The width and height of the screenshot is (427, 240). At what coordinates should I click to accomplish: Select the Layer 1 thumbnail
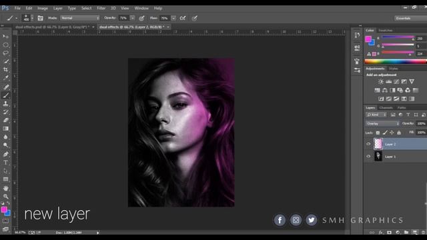coord(378,157)
